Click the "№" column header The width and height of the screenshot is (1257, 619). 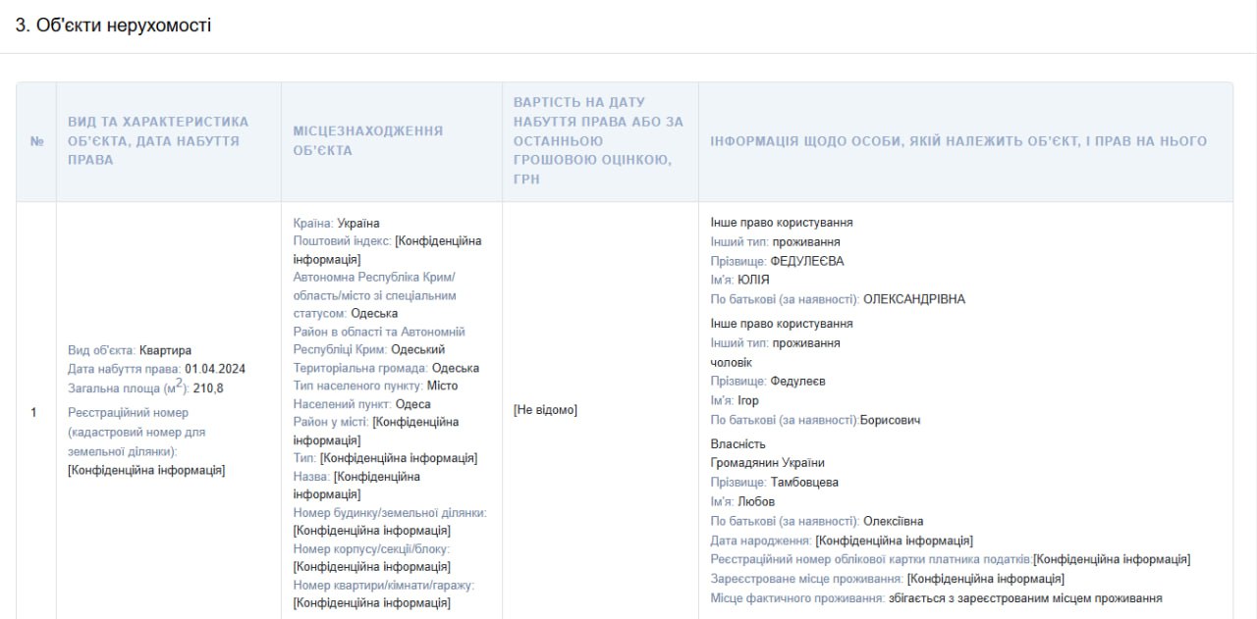tap(36, 141)
